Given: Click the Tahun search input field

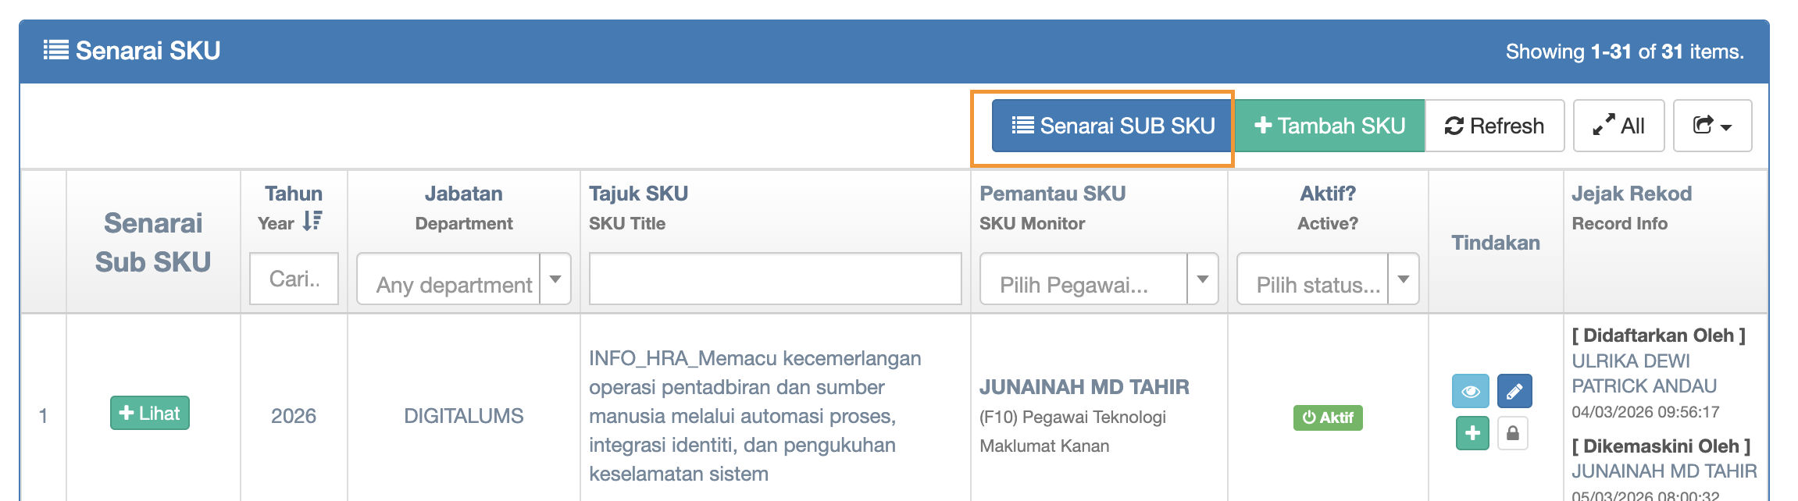Looking at the screenshot, I should pos(294,279).
